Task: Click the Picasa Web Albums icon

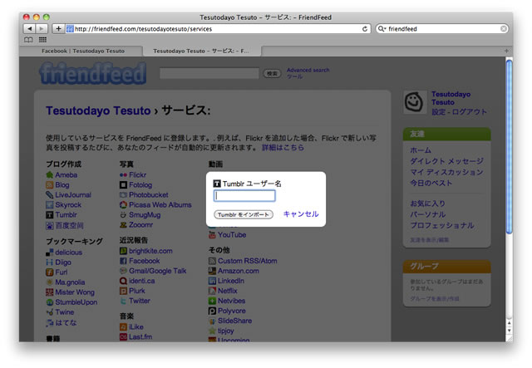Action: pos(123,205)
